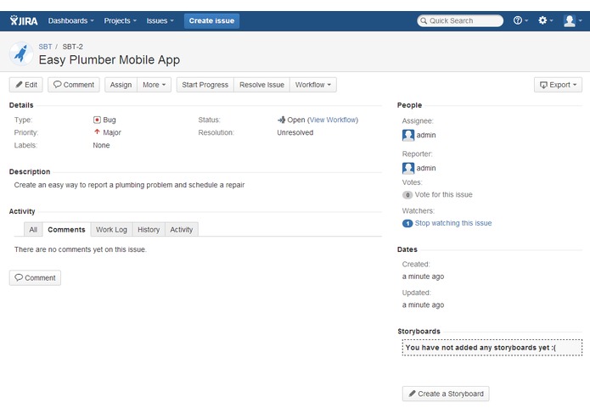Open the Export dropdown
The image size is (590, 419).
click(558, 85)
